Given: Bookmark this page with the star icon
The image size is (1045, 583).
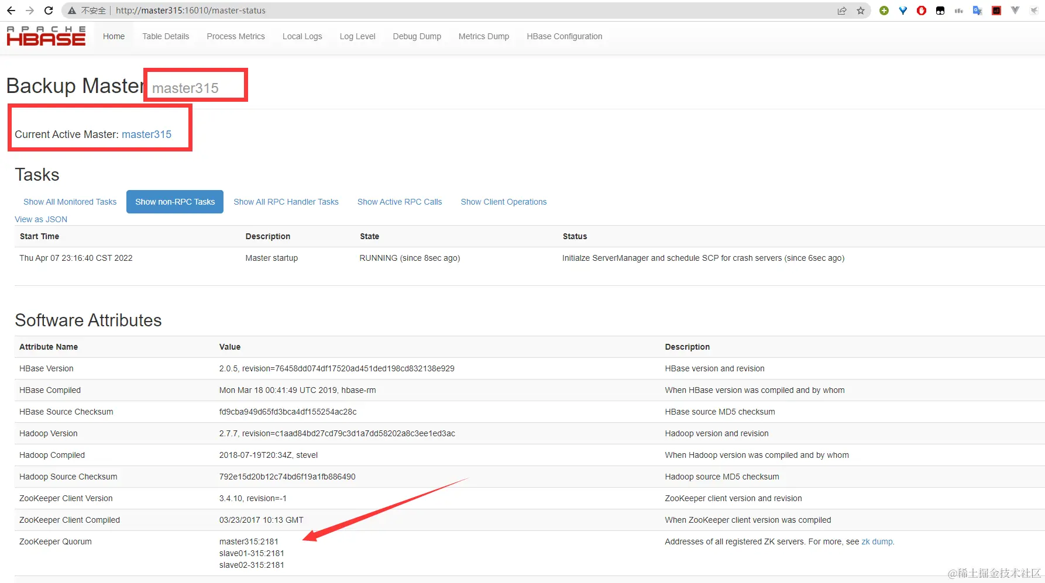Looking at the screenshot, I should click(x=861, y=11).
